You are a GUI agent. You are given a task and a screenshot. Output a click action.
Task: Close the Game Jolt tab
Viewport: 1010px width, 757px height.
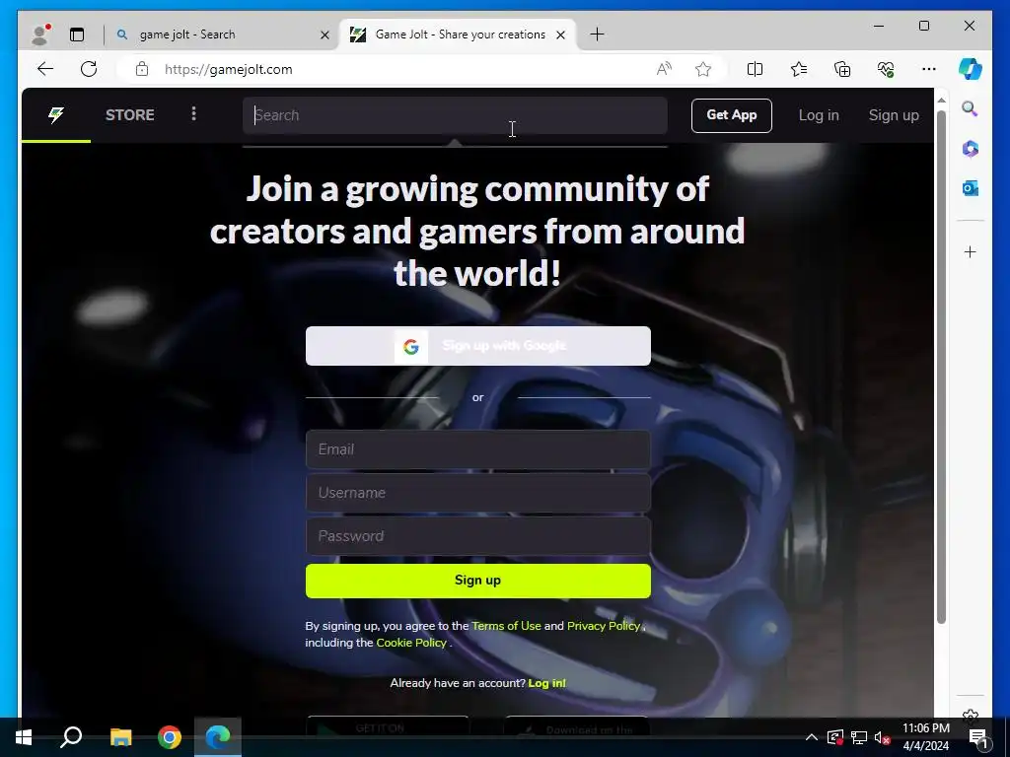pyautogui.click(x=560, y=34)
